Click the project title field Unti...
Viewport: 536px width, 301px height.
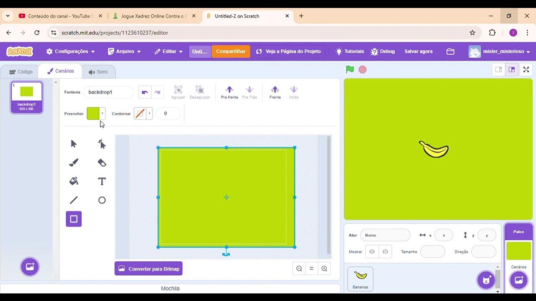click(200, 51)
